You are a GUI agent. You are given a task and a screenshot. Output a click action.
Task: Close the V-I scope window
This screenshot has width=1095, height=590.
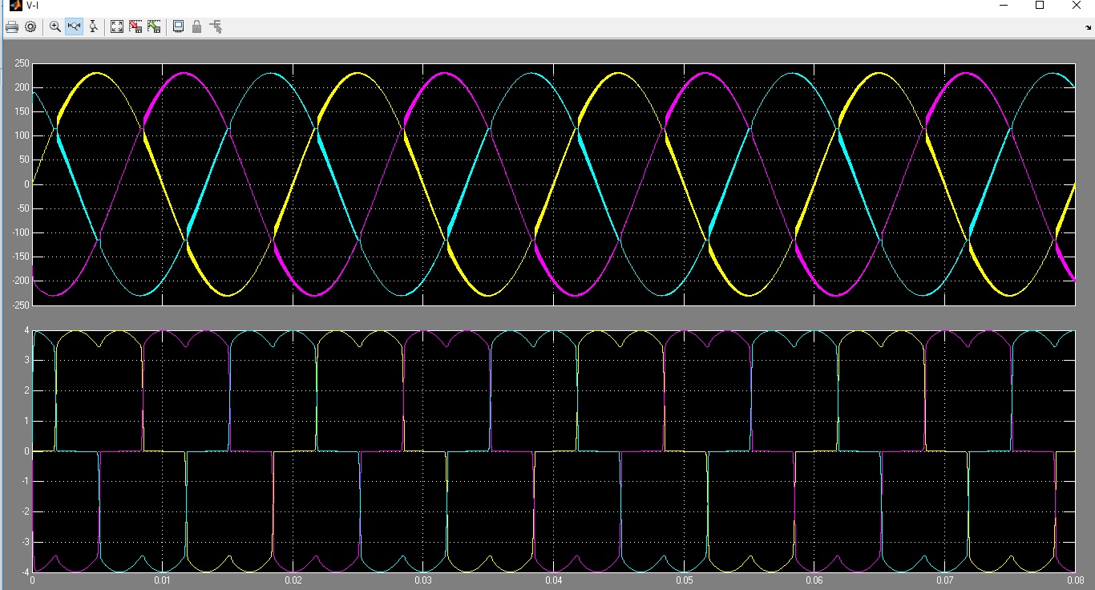click(1077, 6)
